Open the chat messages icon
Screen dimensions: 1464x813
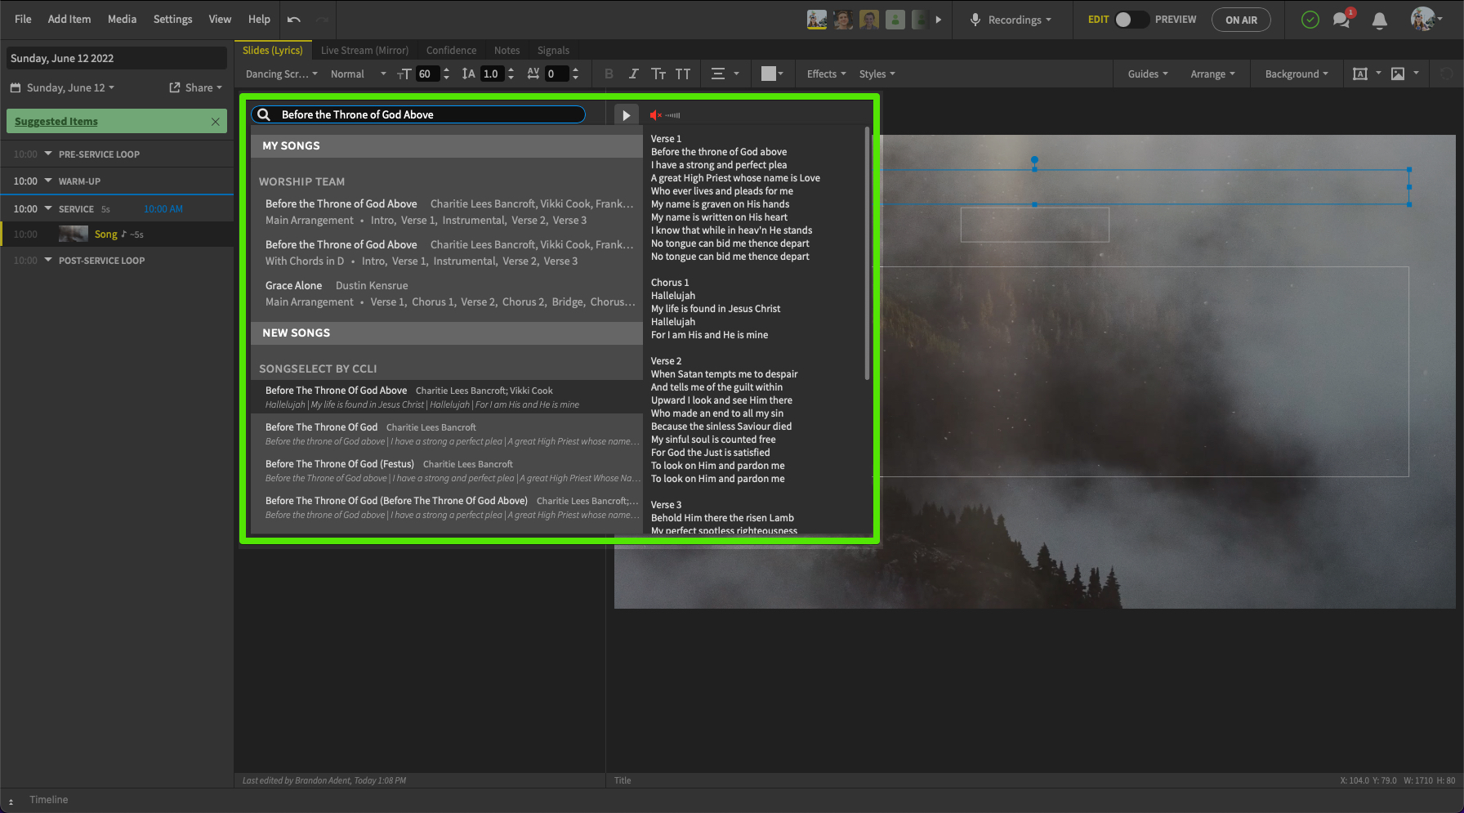pyautogui.click(x=1341, y=20)
